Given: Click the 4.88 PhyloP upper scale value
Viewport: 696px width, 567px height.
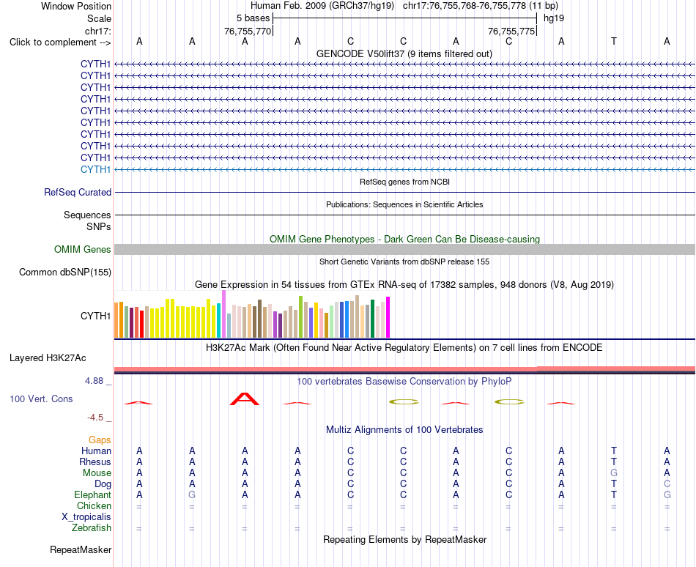Looking at the screenshot, I should tap(94, 381).
